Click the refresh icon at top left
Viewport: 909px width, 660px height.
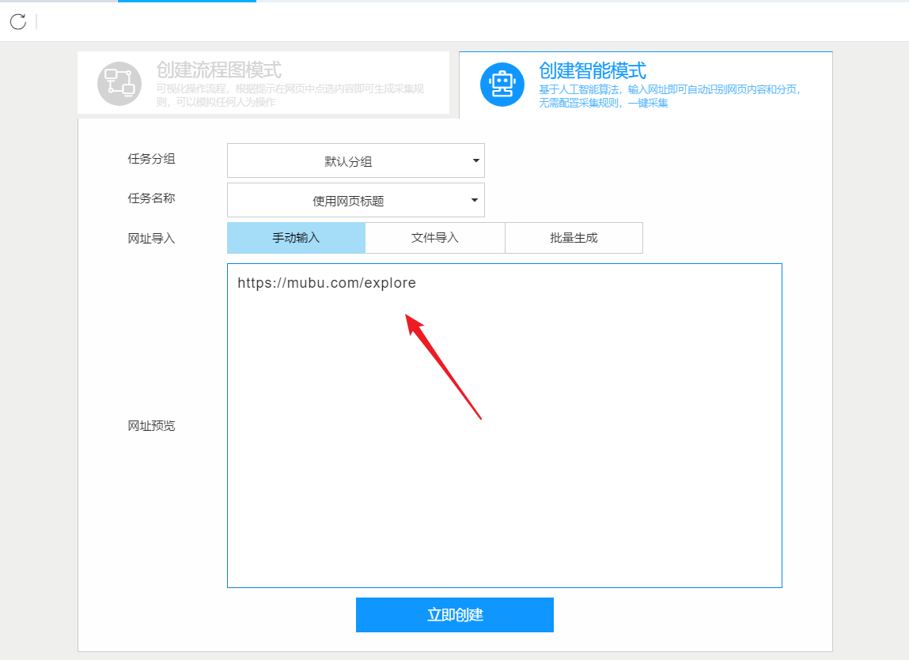coord(18,22)
